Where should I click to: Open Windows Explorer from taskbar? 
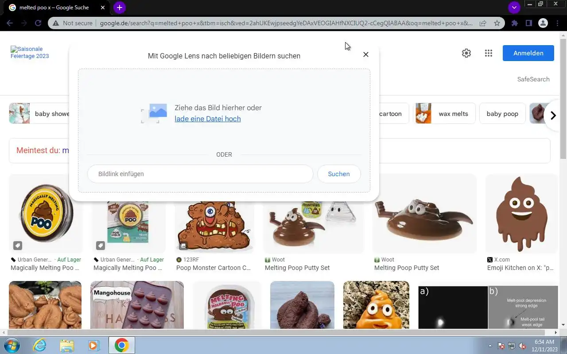pyautogui.click(x=67, y=345)
